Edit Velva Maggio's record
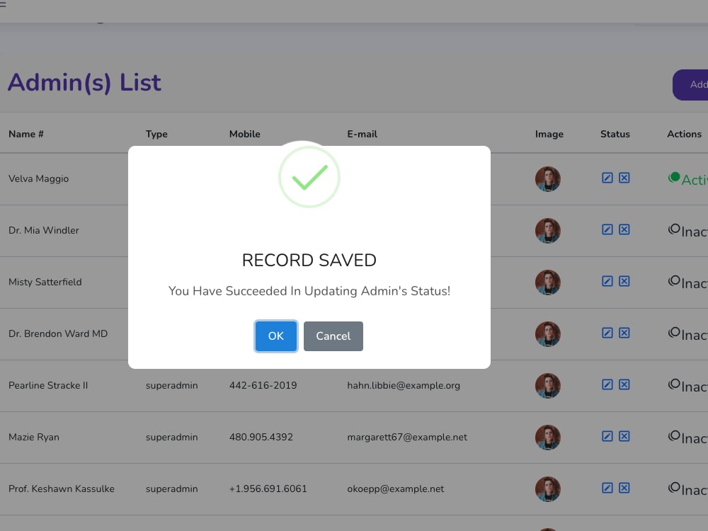This screenshot has height=531, width=708. pyautogui.click(x=607, y=178)
